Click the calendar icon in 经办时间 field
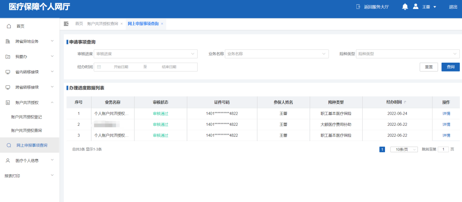The width and height of the screenshot is (462, 202). point(99,67)
